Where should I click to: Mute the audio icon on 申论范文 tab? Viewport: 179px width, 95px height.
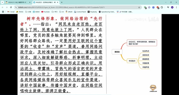(x=55, y=2)
